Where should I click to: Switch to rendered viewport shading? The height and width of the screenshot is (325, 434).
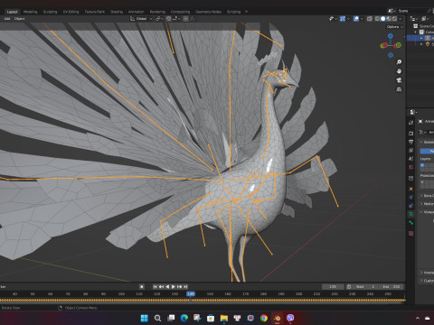click(x=394, y=19)
